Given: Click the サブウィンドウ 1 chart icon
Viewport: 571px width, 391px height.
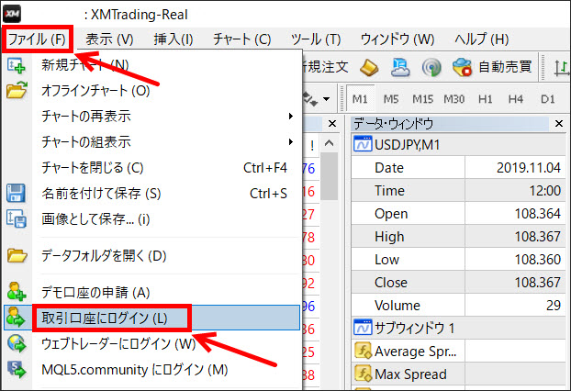Looking at the screenshot, I should 363,328.
